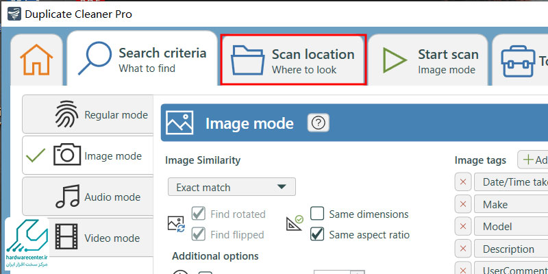
Task: Uncheck the Same aspect ratio checkbox
Action: tap(317, 234)
